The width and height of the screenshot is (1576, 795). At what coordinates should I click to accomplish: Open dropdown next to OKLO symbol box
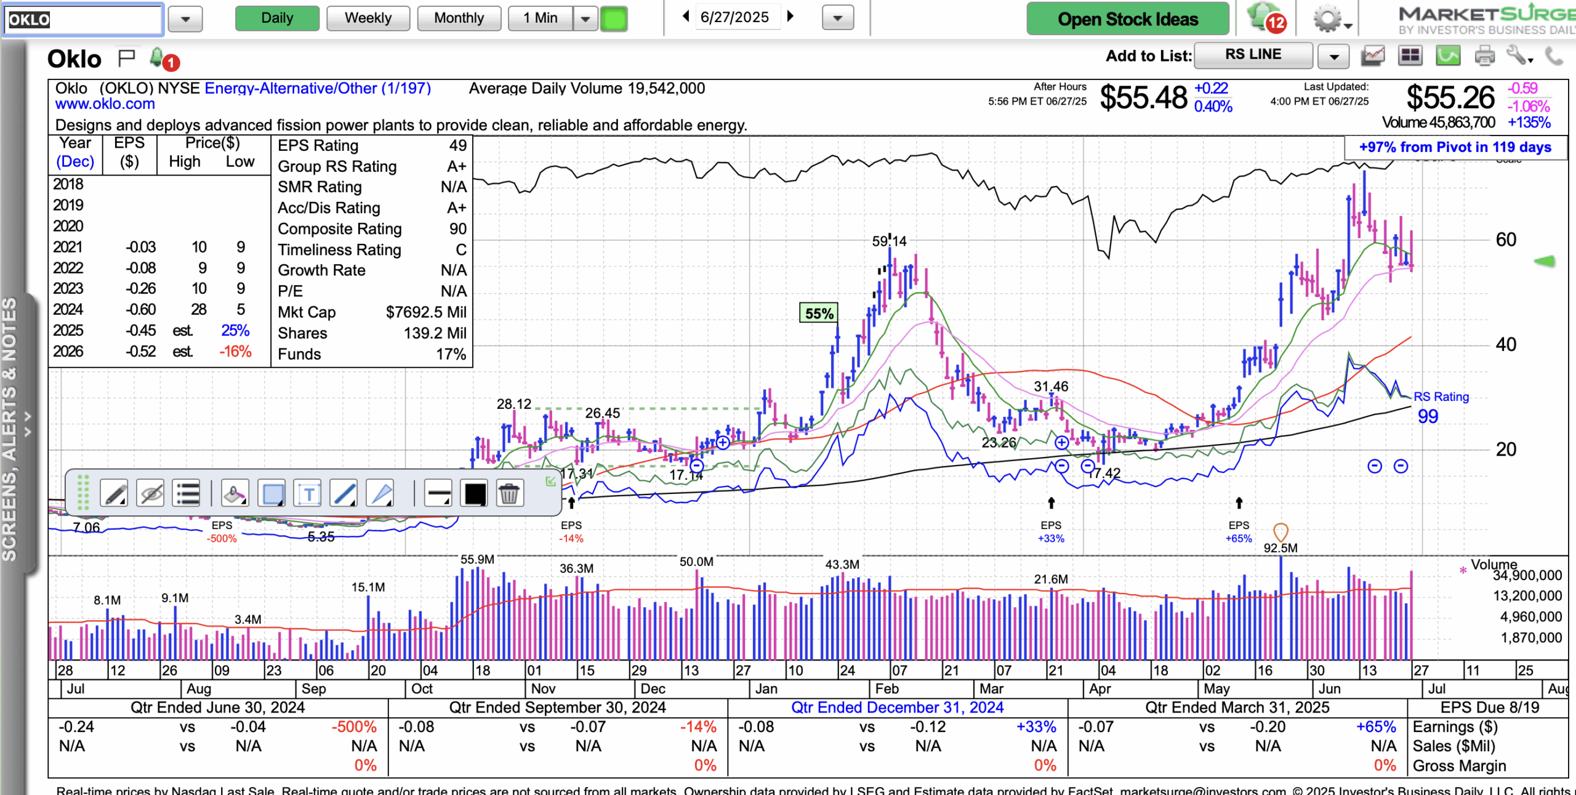pos(185,19)
